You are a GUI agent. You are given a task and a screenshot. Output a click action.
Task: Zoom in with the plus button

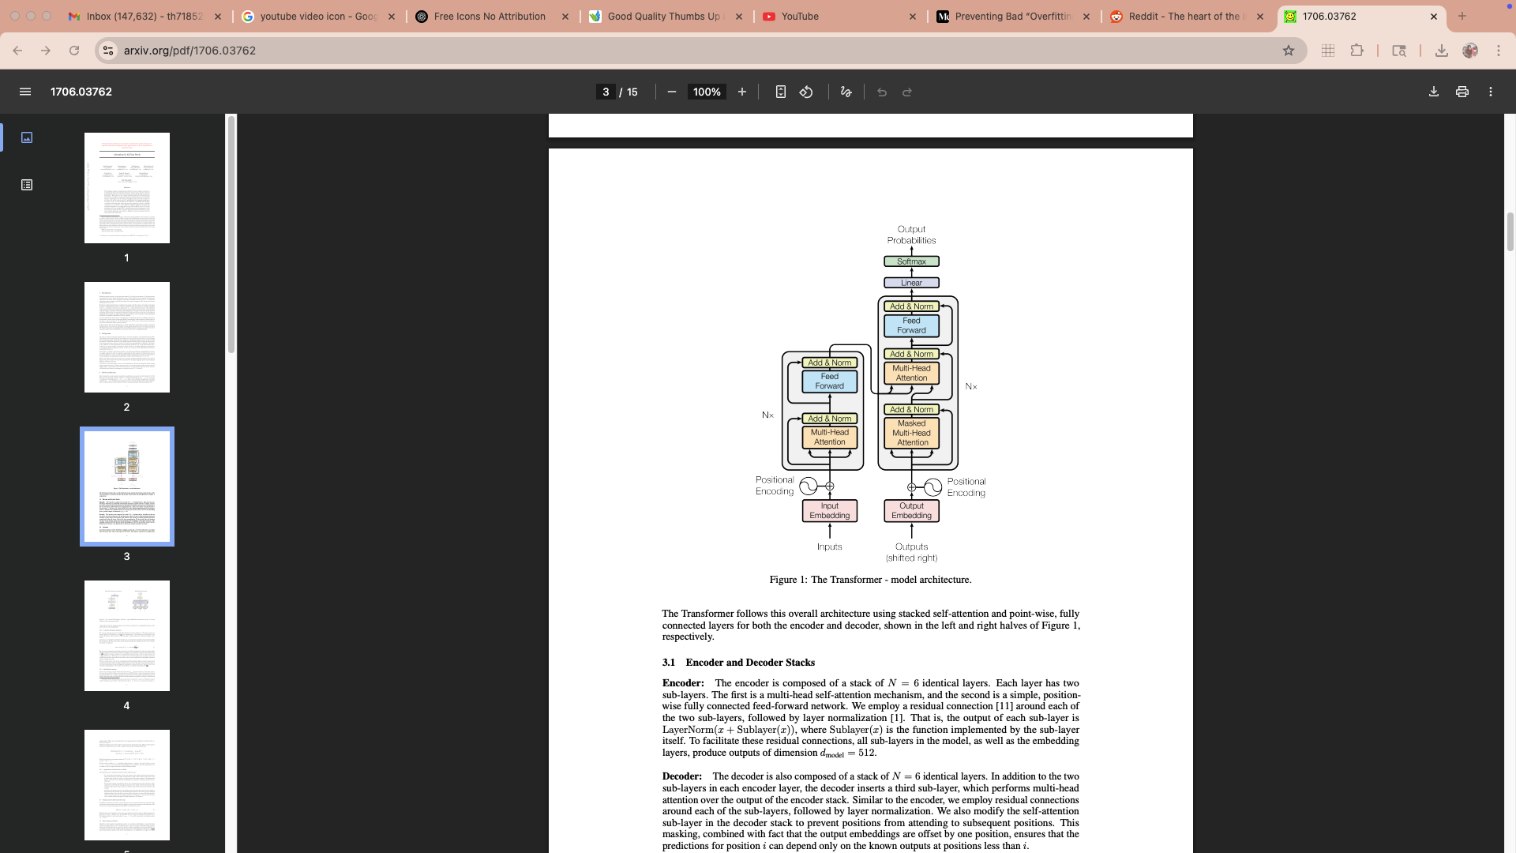pos(742,92)
